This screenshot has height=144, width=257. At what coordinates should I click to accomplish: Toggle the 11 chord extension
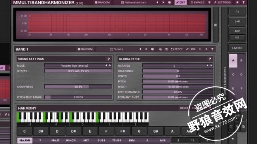pos(193,140)
